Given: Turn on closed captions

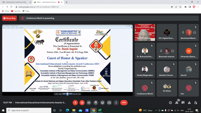Looking at the screenshot, I should [x=89, y=103].
